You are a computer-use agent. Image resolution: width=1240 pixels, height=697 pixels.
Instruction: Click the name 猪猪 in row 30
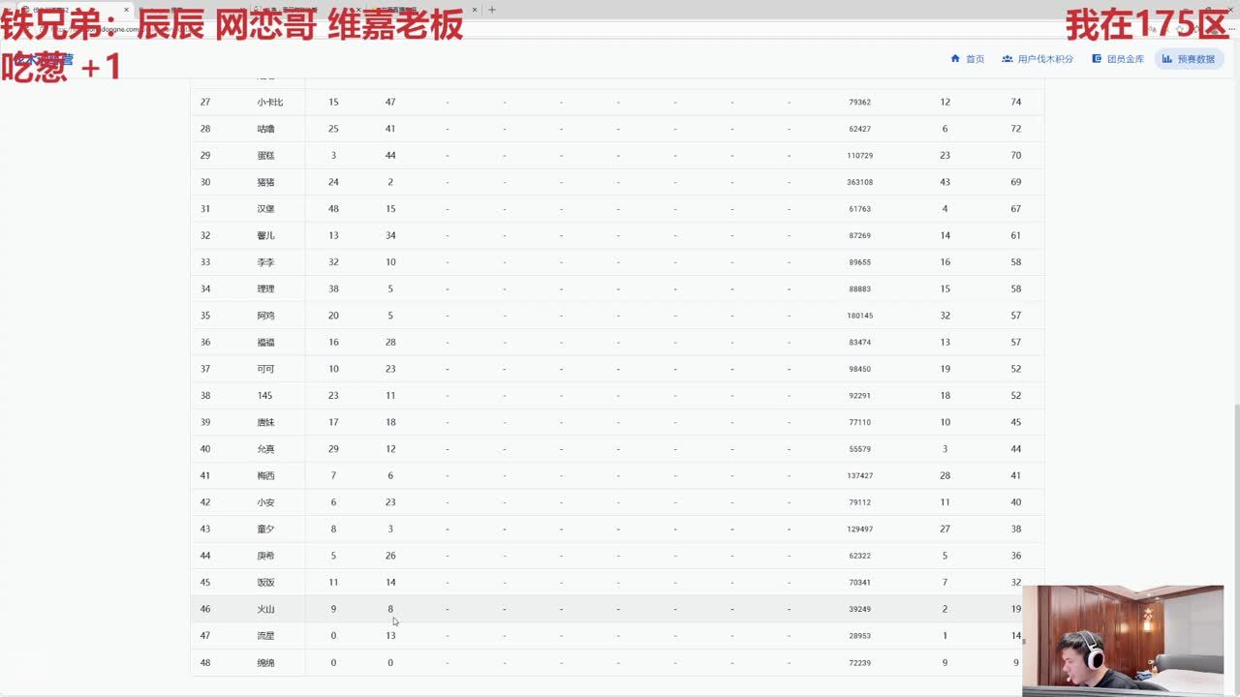coord(265,182)
